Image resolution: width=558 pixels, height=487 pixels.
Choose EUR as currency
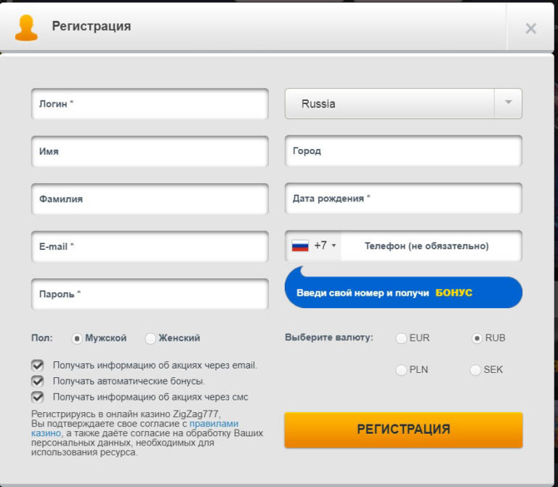point(401,338)
